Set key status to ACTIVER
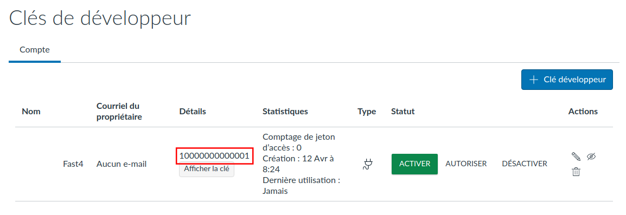Image resolution: width=626 pixels, height=215 pixels. click(x=414, y=164)
